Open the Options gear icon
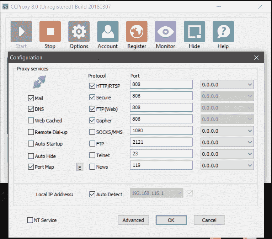The width and height of the screenshot is (272, 239). (79, 32)
